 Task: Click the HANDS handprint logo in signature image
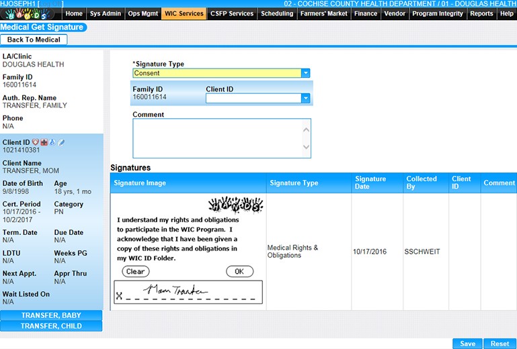click(x=235, y=205)
